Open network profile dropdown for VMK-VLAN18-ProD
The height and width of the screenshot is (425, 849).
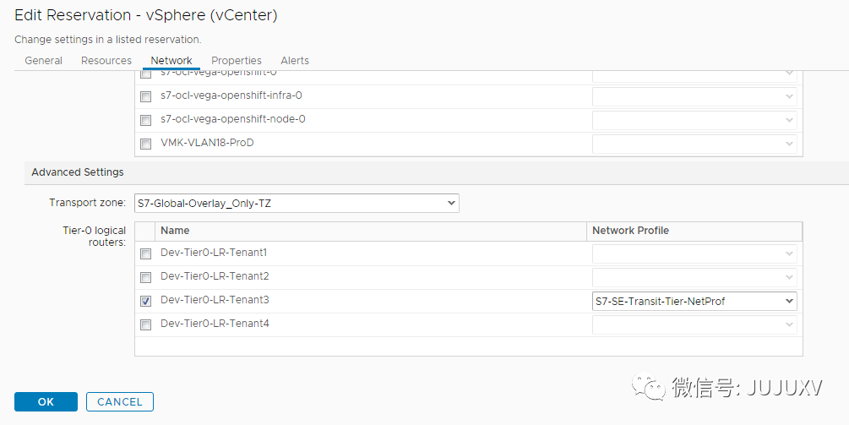pyautogui.click(x=694, y=144)
